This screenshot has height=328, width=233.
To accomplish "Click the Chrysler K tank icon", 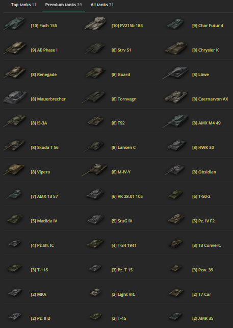I will click(x=176, y=48).
